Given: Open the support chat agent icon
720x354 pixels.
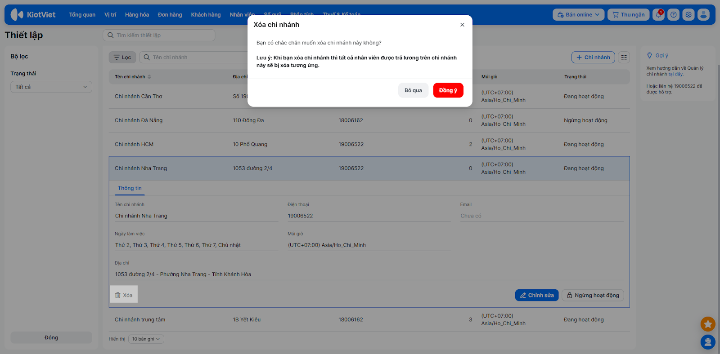Looking at the screenshot, I should pos(707,342).
